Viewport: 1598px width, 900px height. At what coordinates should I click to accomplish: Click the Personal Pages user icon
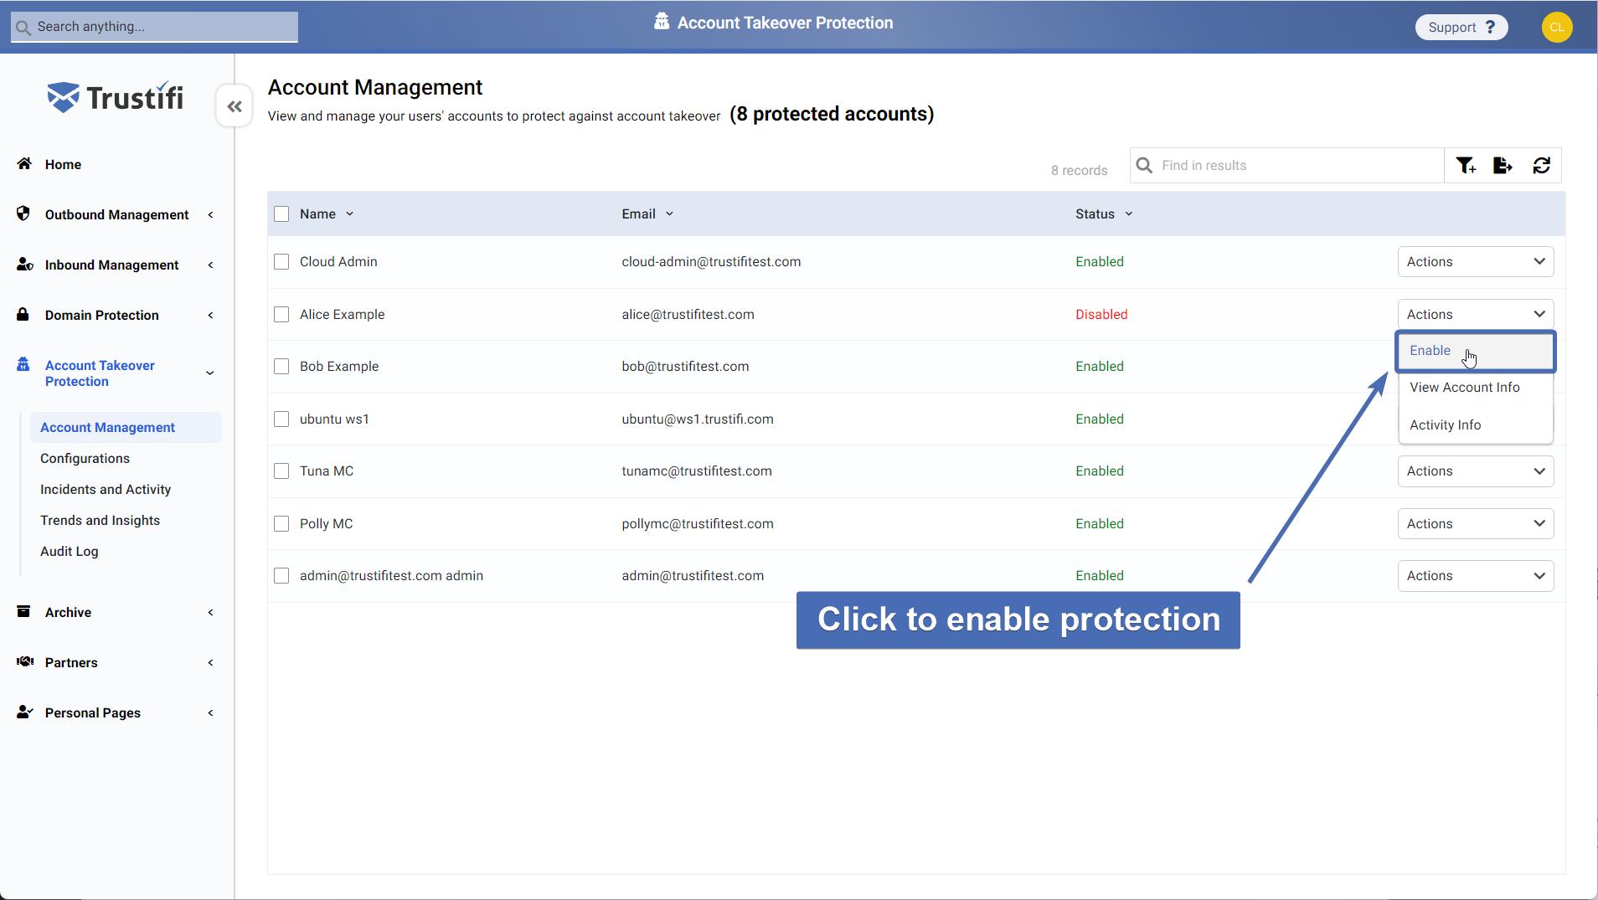[x=25, y=712]
